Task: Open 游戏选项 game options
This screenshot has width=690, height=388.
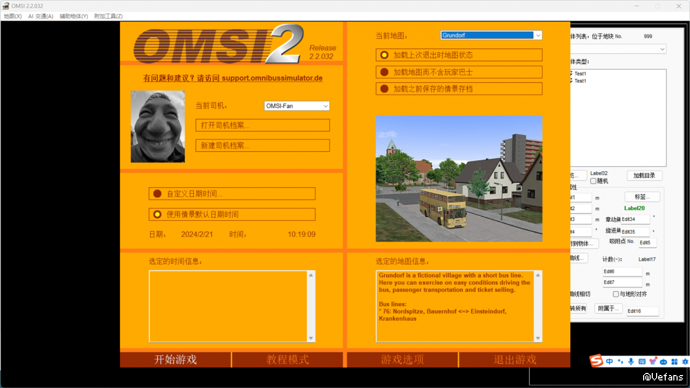Action: pos(402,359)
